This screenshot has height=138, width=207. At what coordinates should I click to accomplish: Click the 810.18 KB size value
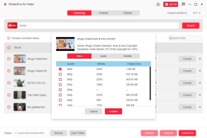pos(132,74)
